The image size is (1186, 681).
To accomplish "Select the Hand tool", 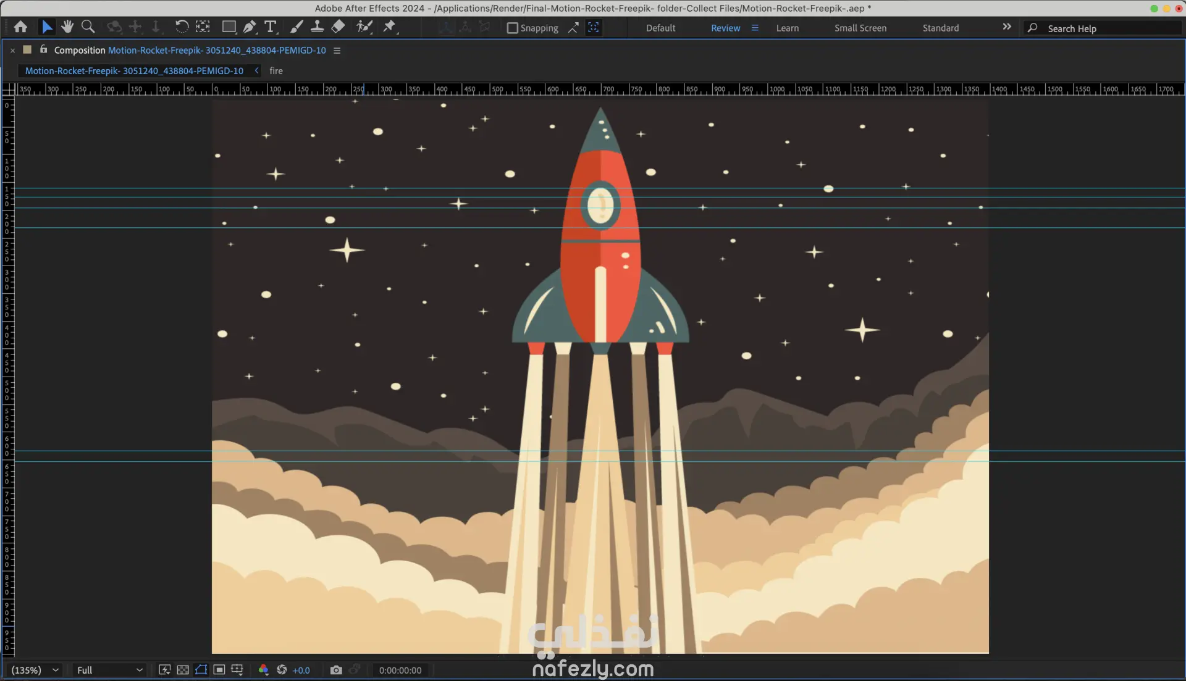I will [67, 27].
